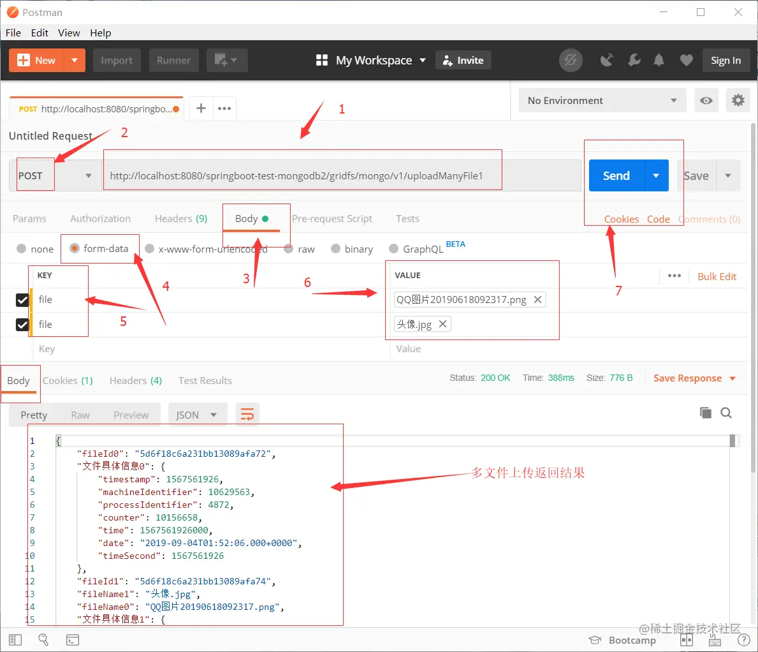Select the none body type radio
This screenshot has width=758, height=652.
pyautogui.click(x=21, y=249)
